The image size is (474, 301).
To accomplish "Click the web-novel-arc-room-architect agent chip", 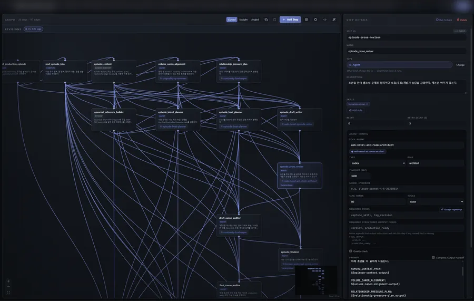I will [368, 151].
